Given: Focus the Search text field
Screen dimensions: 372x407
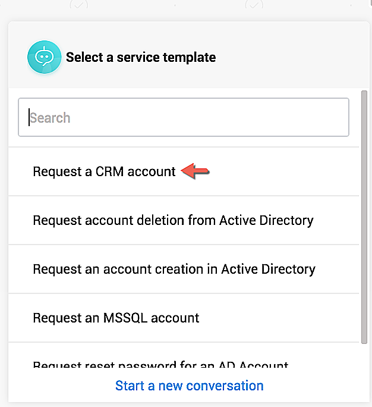Looking at the screenshot, I should pyautogui.click(x=183, y=118).
